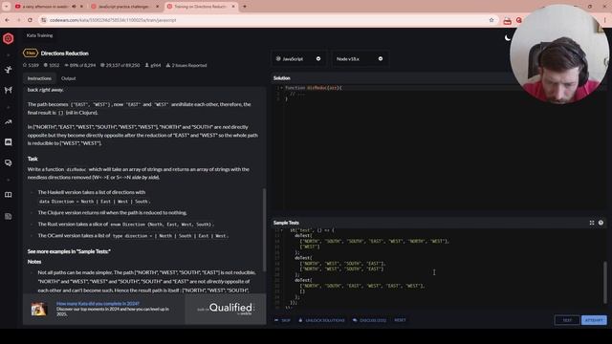Click the 2 Issues Reported link
The image size is (612, 344).
pos(186,65)
